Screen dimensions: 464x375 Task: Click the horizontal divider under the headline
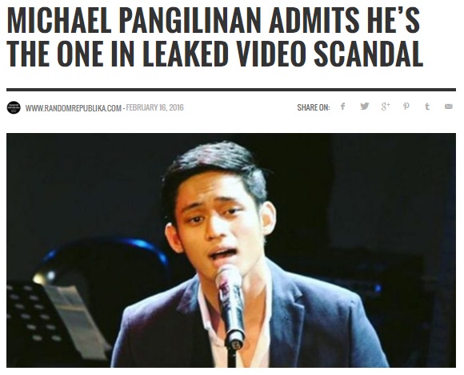(x=231, y=90)
